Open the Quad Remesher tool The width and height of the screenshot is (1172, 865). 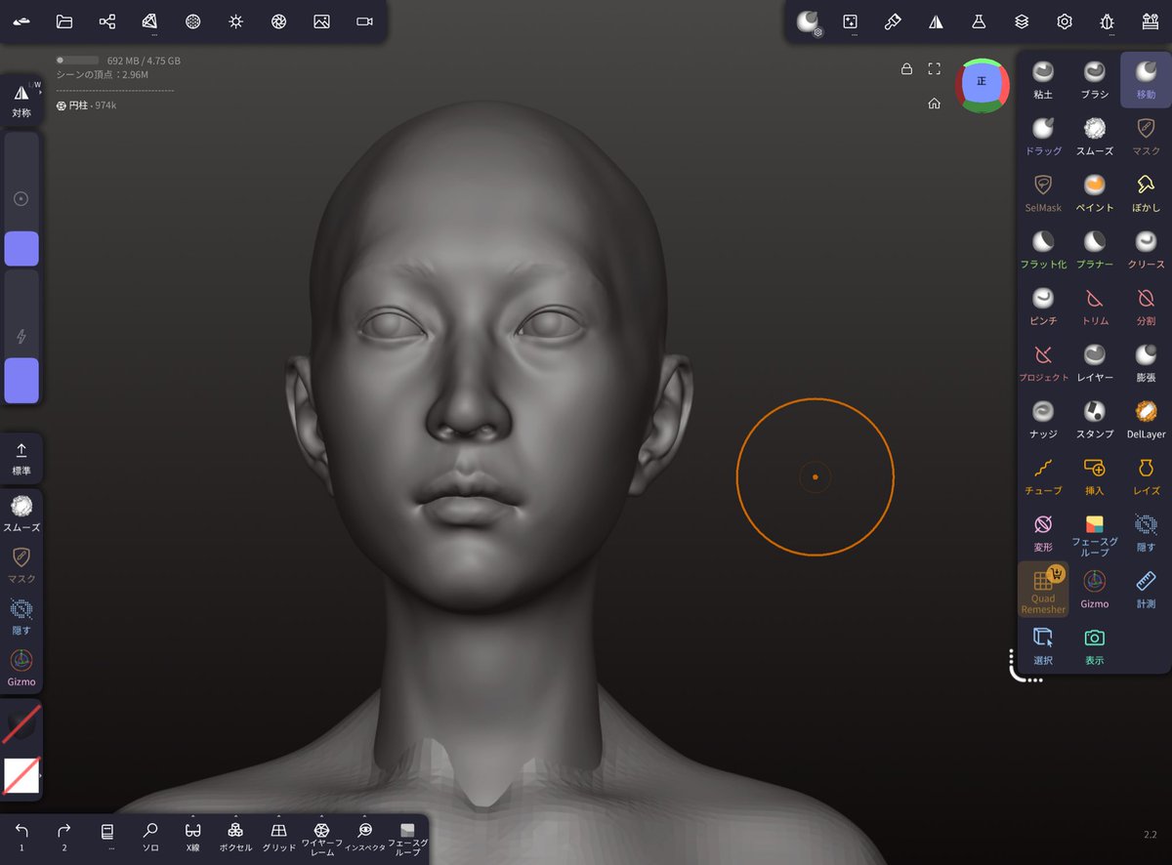(x=1043, y=590)
